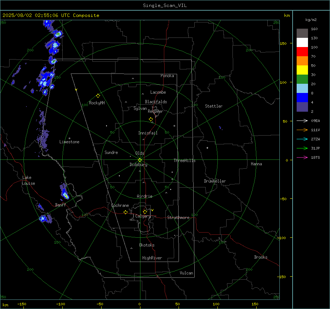
Task: Click the purple 4 color swatch
Action: point(302,107)
